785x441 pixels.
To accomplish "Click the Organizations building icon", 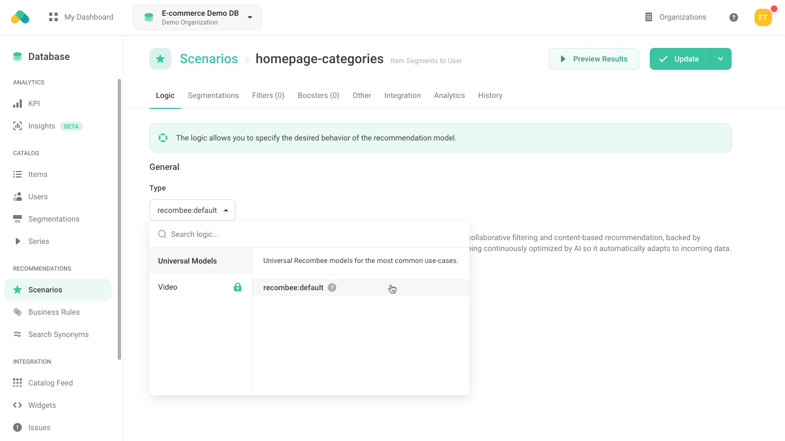I will pos(649,17).
